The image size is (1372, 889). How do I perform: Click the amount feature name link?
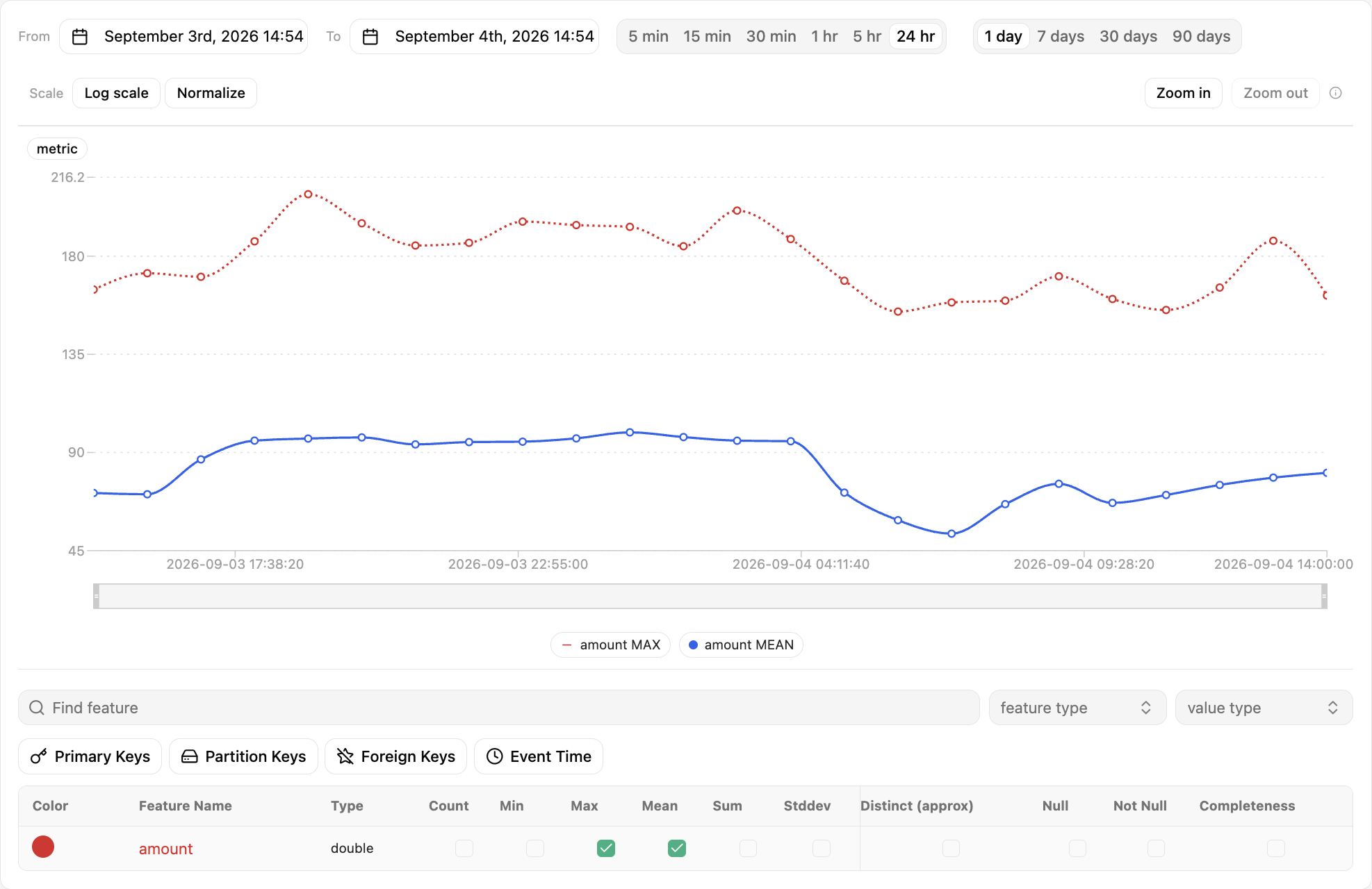click(x=165, y=849)
